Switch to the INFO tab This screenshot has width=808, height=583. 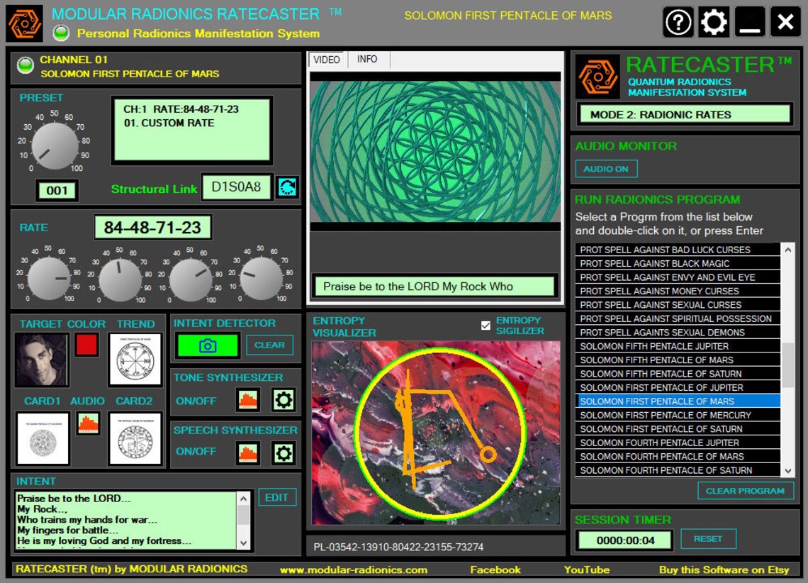coord(366,60)
